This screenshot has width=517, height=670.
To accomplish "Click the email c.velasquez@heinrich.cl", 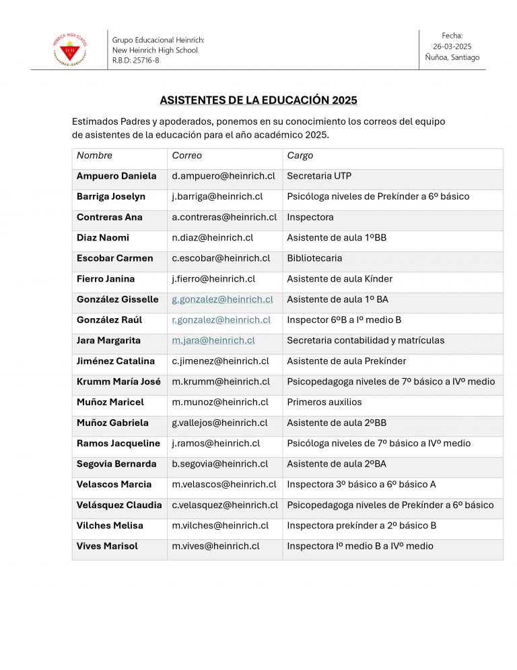I will coord(225,505).
